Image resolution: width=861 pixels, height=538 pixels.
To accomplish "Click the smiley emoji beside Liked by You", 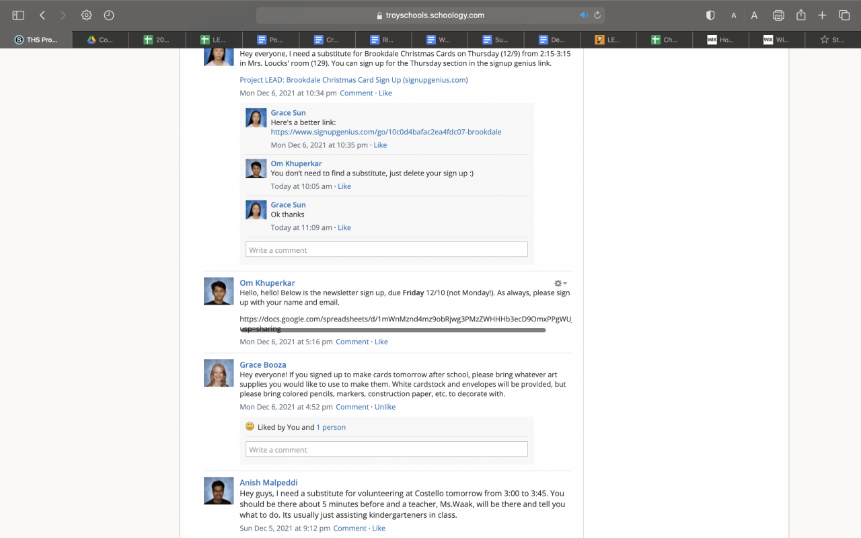I will pos(250,426).
